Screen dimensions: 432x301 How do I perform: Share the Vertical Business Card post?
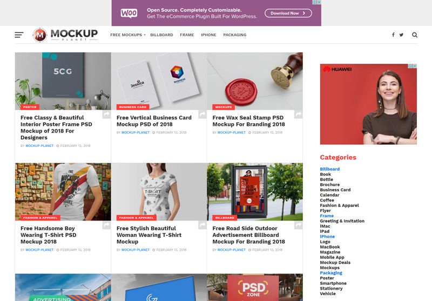pos(202,115)
